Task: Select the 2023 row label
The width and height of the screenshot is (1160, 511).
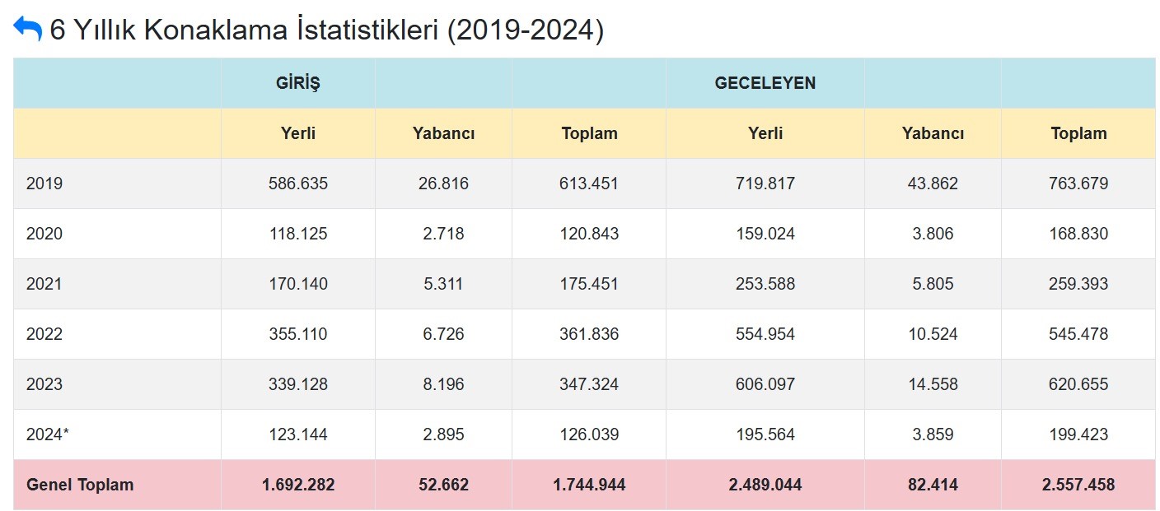Action: (x=43, y=383)
